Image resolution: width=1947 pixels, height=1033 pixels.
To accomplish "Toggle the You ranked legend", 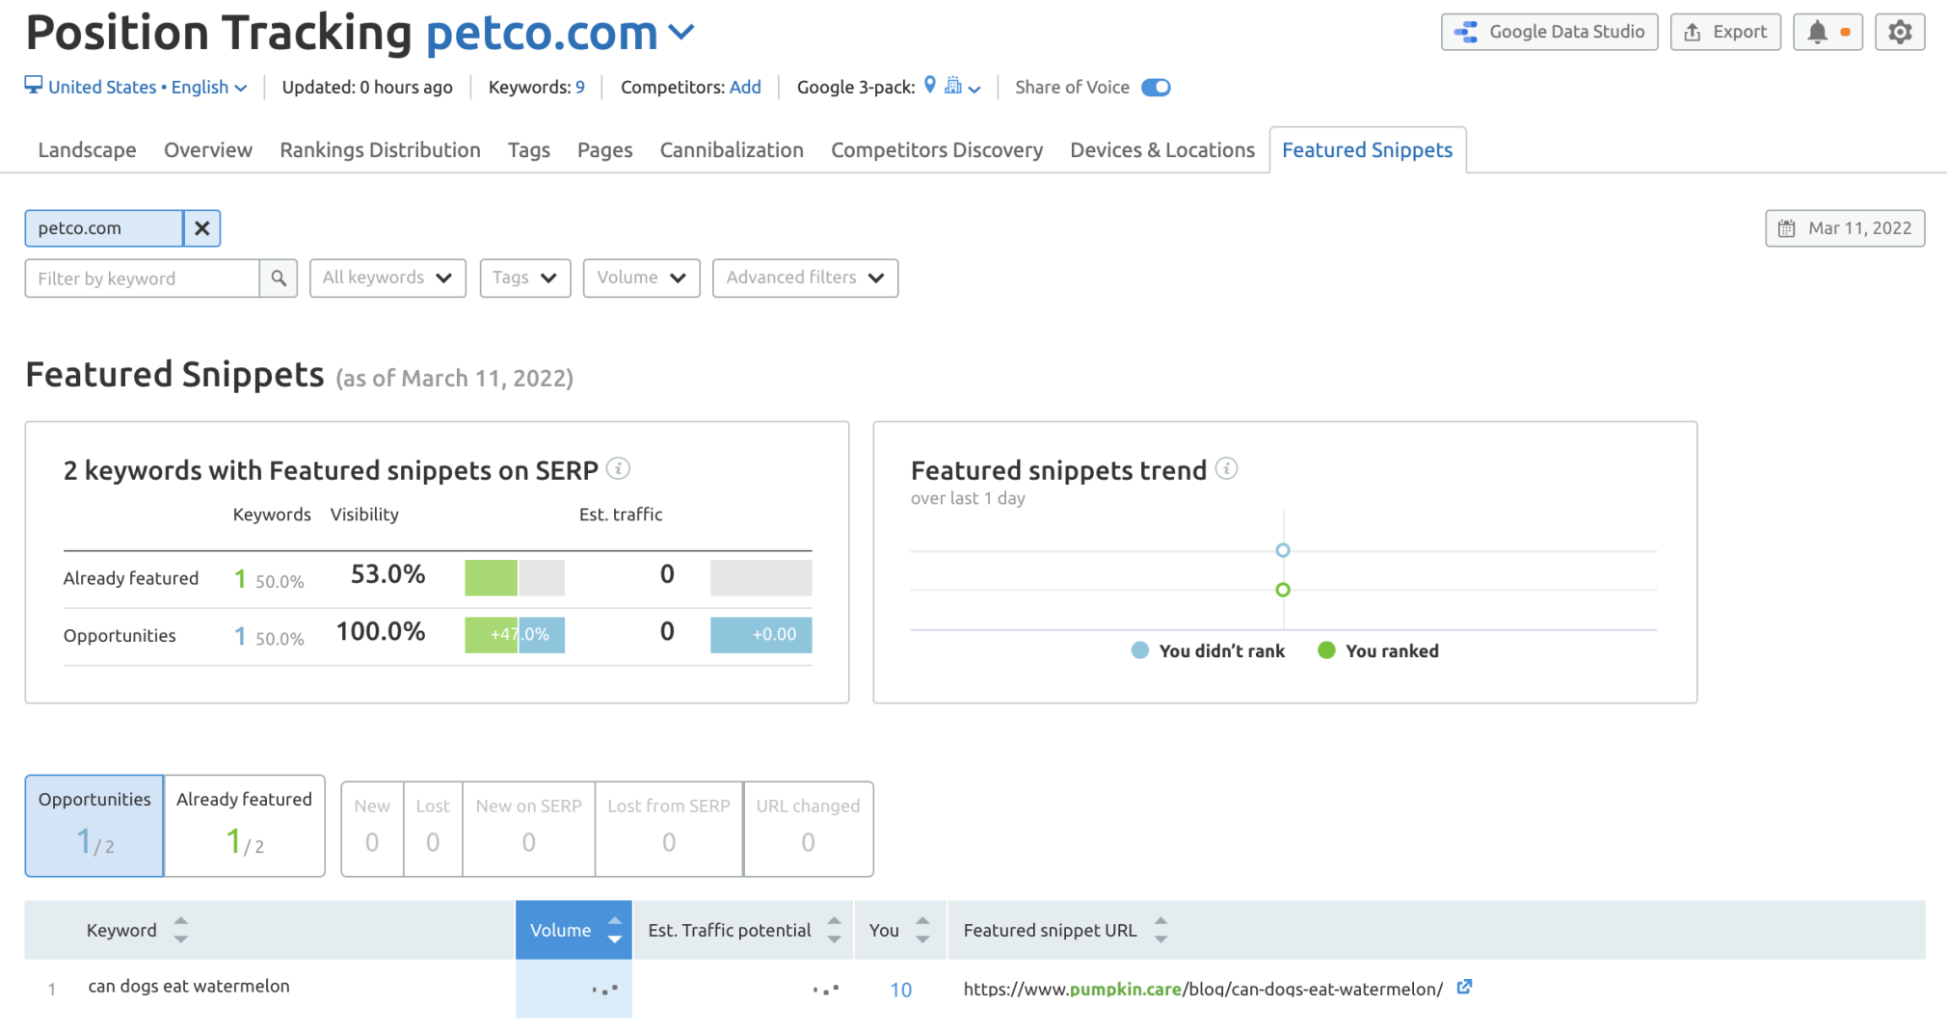I will click(1378, 650).
